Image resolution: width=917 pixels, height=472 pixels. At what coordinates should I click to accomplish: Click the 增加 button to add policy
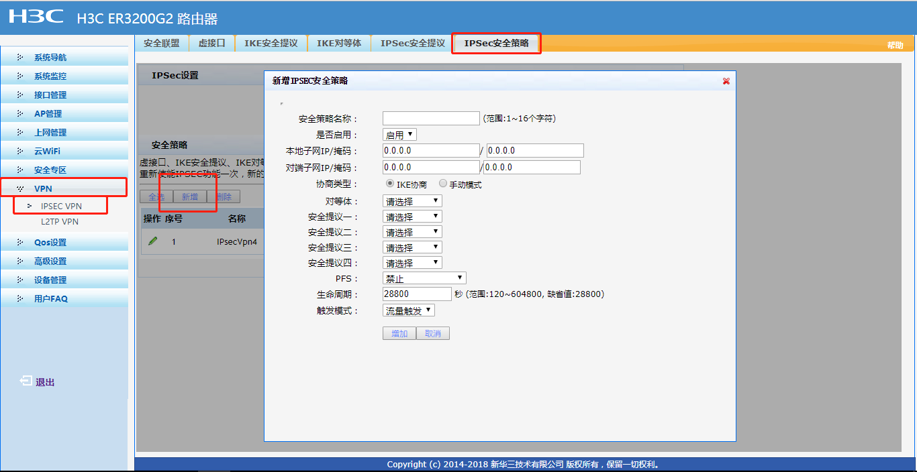pos(399,333)
